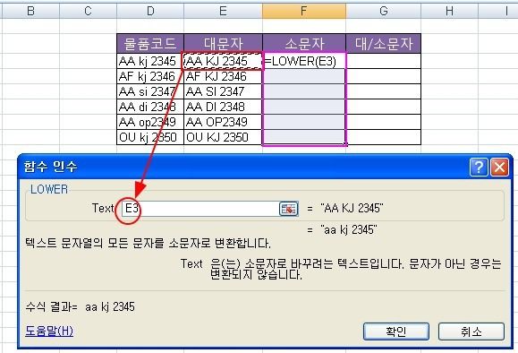518x353 pixels.
Task: Click the 확인 button
Action: [x=396, y=331]
